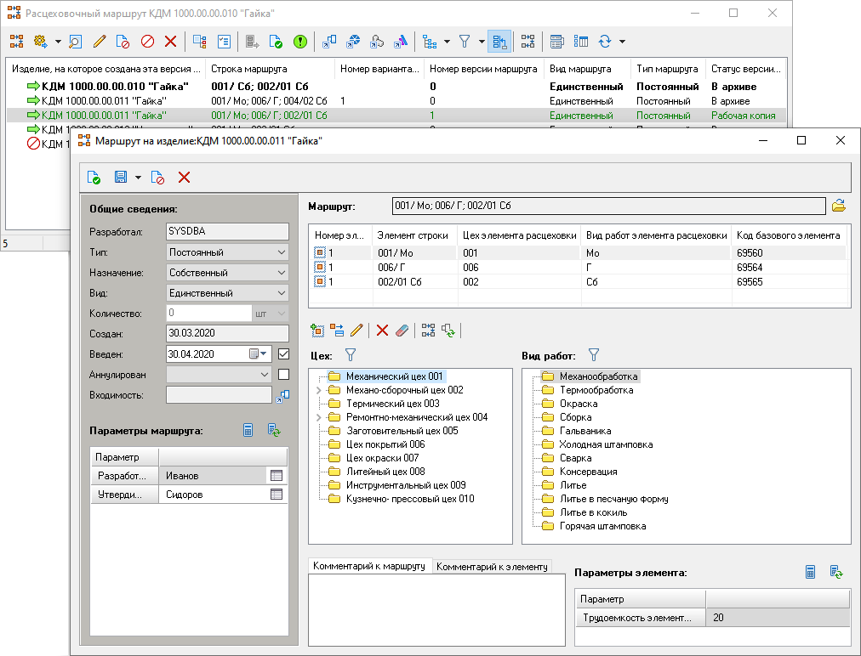The height and width of the screenshot is (656, 861).
Task: Switch to Комментарий к маршруту tab
Action: click(369, 566)
